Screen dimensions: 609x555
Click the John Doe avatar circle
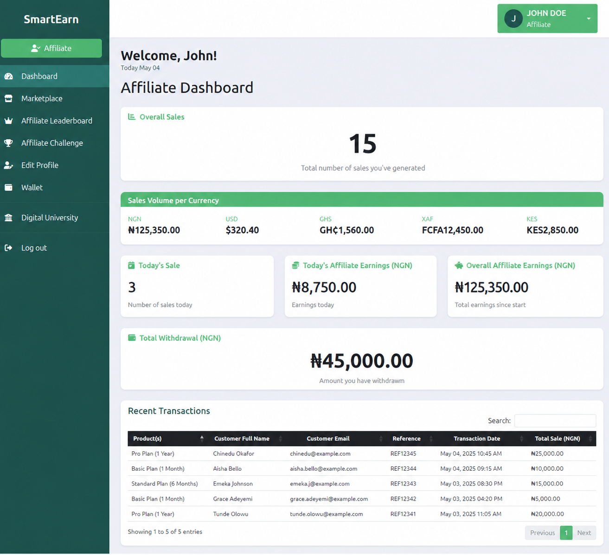coord(513,19)
